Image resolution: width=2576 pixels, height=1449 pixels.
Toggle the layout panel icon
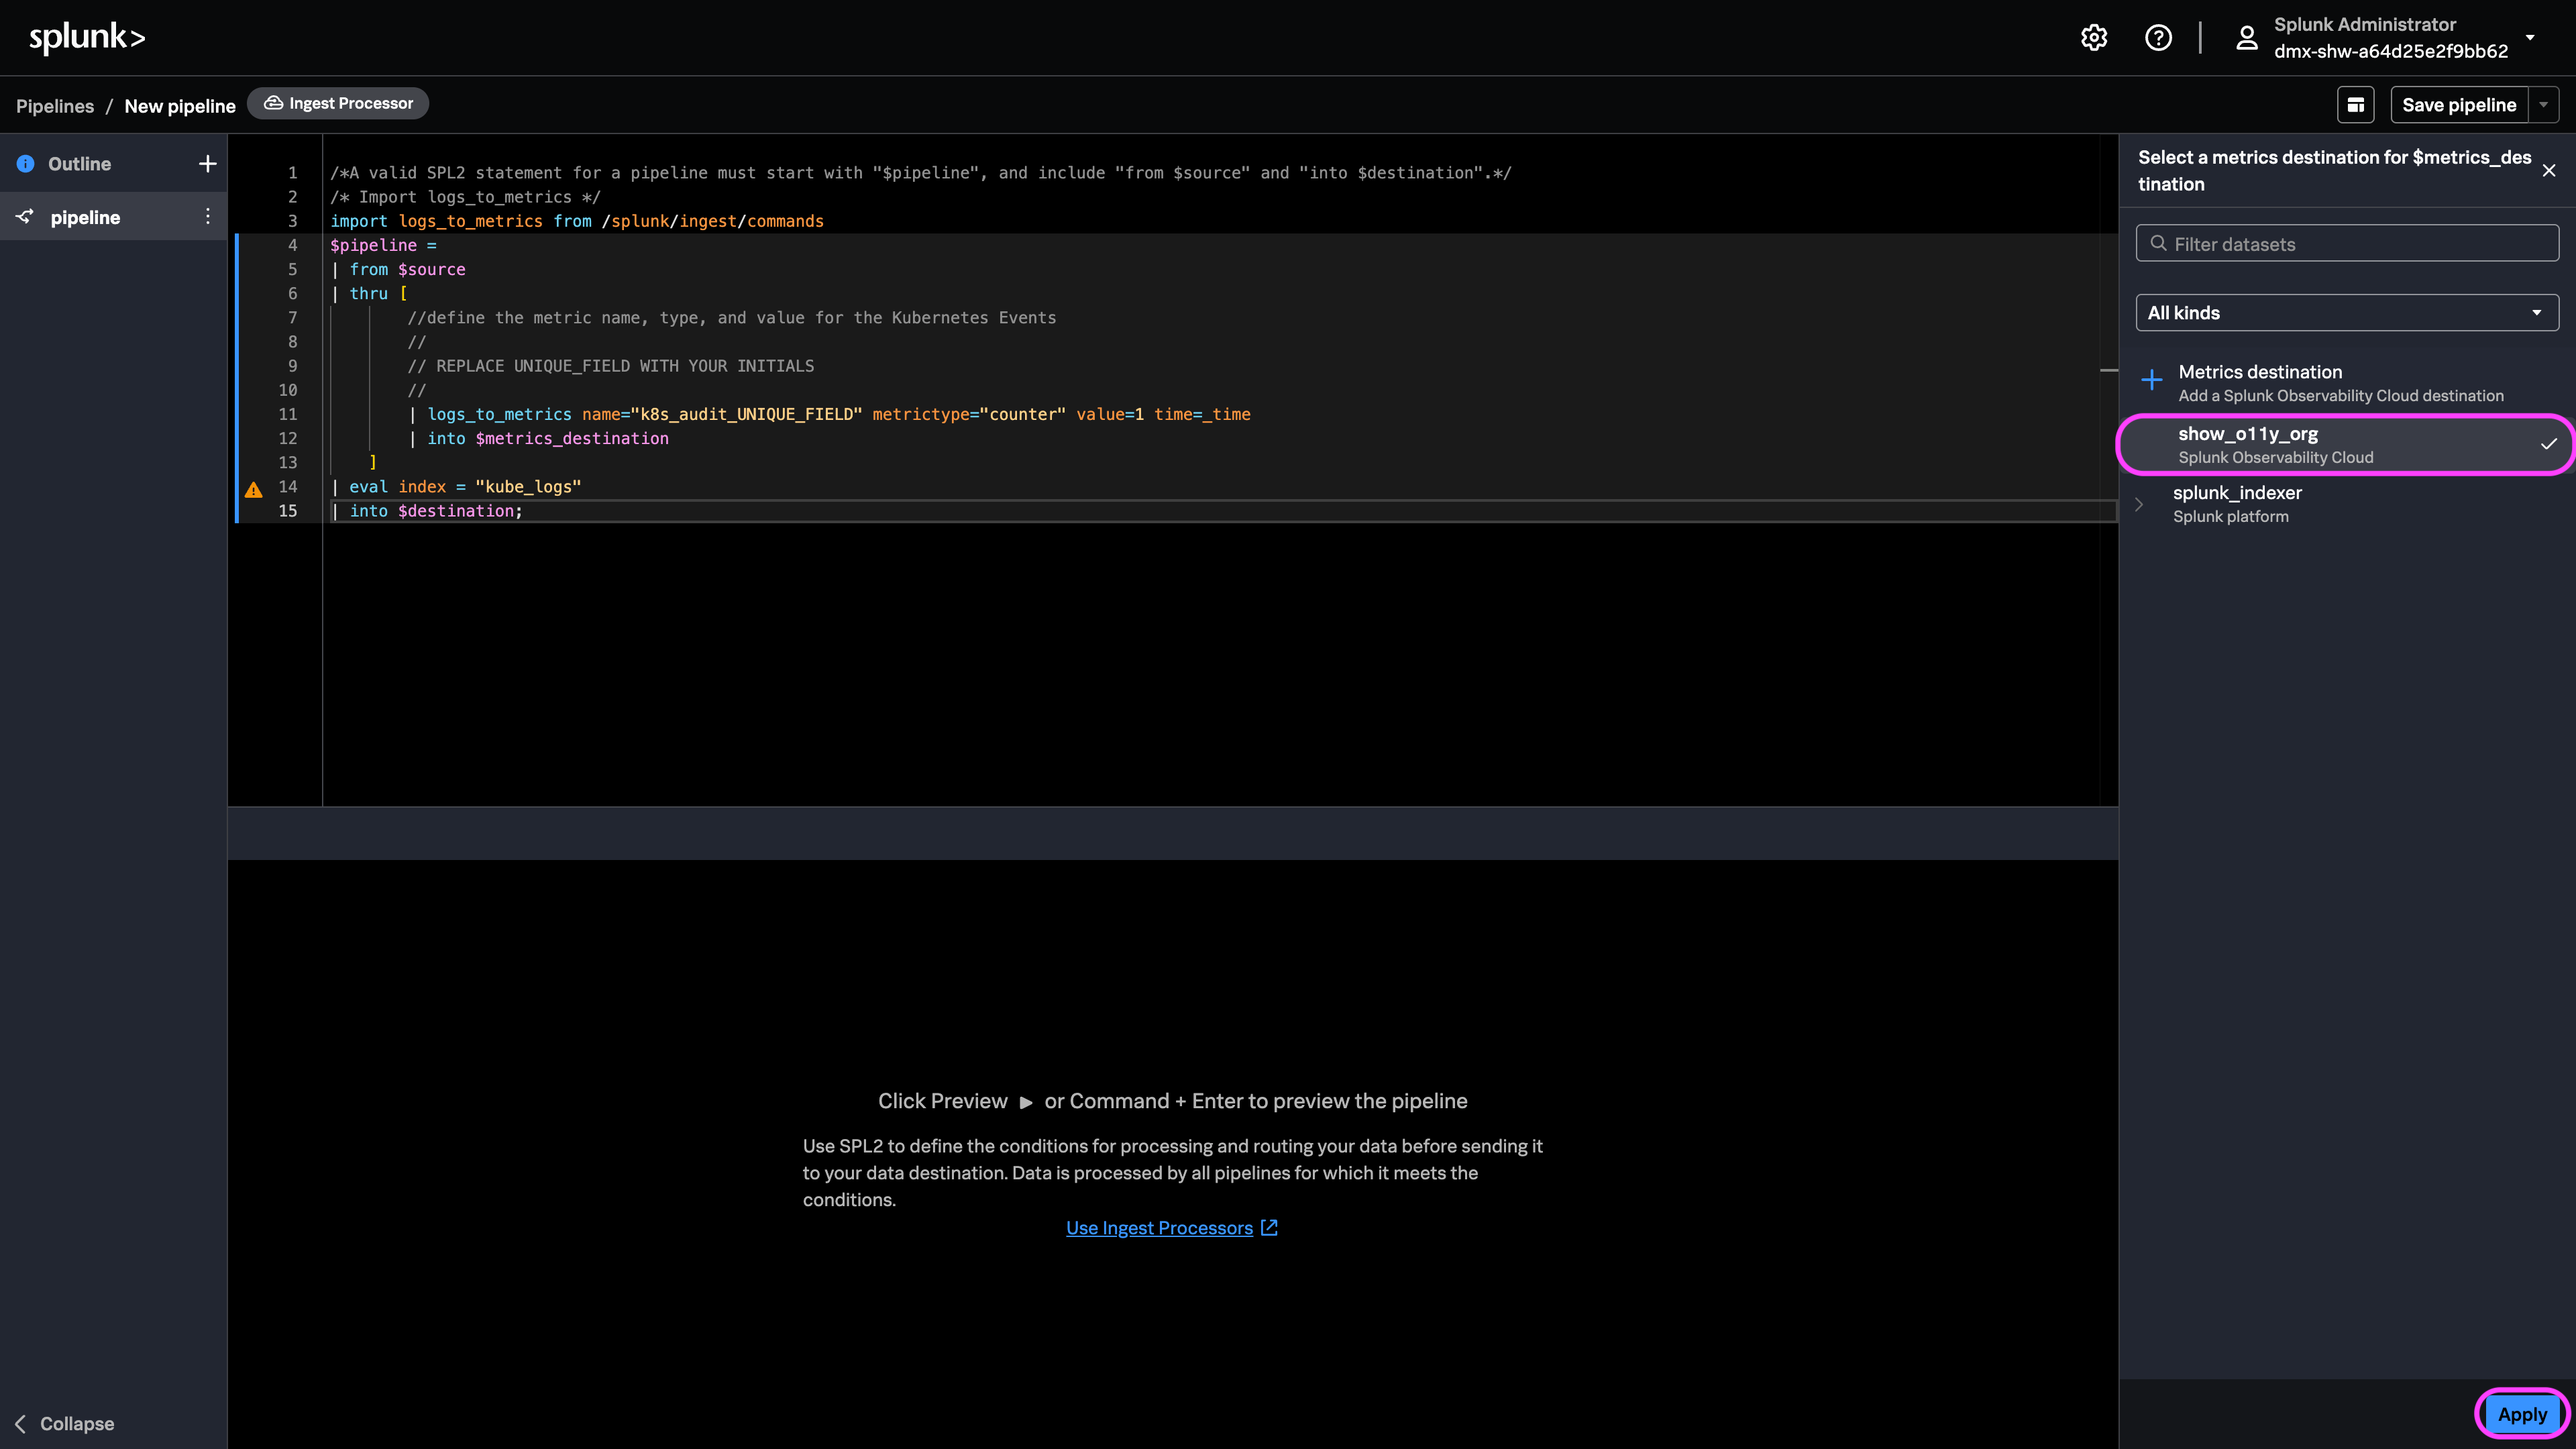point(2355,105)
